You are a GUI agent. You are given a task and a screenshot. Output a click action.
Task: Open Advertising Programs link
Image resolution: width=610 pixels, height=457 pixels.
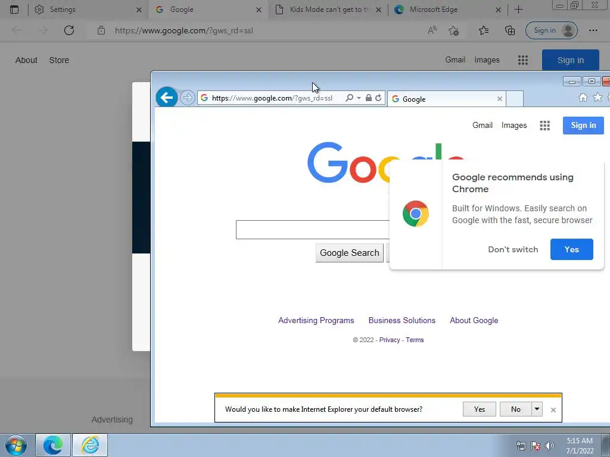(316, 320)
